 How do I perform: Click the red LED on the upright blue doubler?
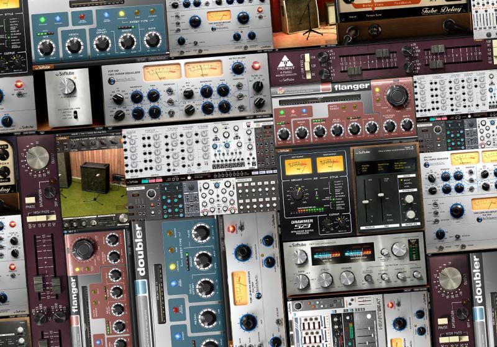[x=82, y=17]
